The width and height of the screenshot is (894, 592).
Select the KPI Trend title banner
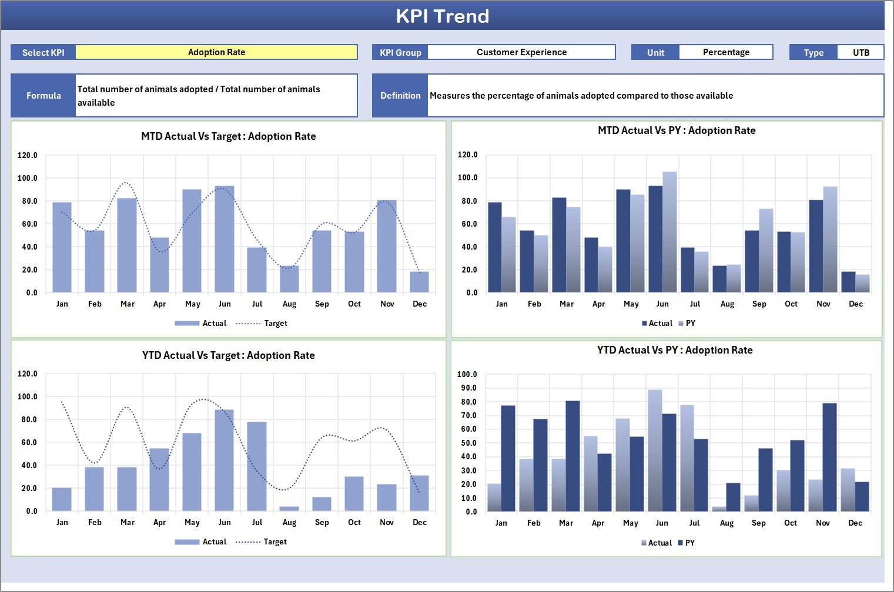point(443,16)
